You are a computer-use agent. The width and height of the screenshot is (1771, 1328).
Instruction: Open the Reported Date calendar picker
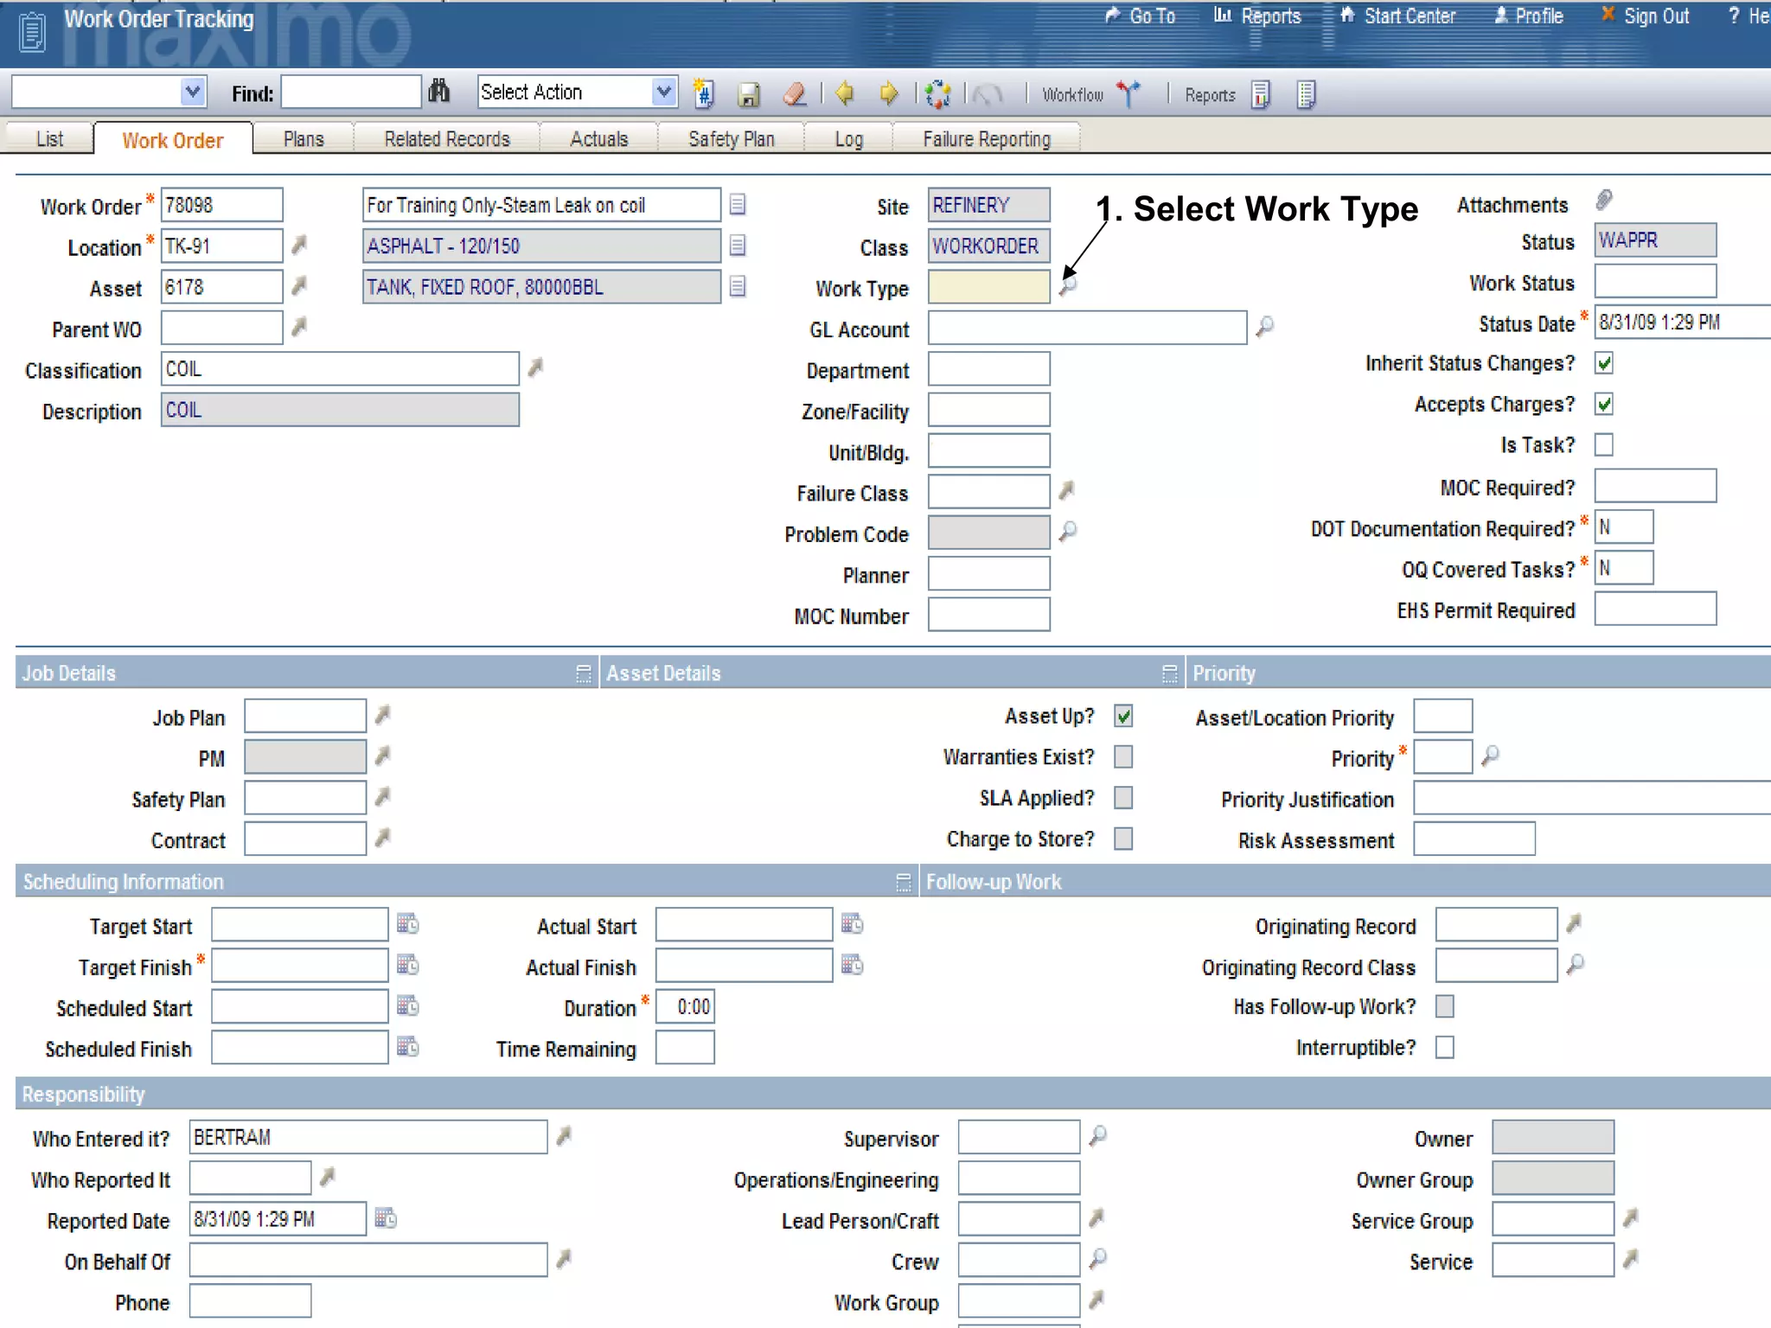[x=386, y=1218]
